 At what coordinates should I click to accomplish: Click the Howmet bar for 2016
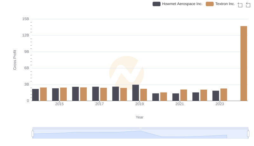pos(76,94)
